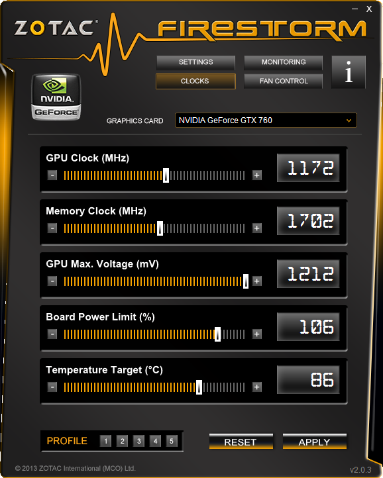Increase Board Power Limit with the plus button
Image resolution: width=383 pixels, height=478 pixels.
(x=257, y=334)
